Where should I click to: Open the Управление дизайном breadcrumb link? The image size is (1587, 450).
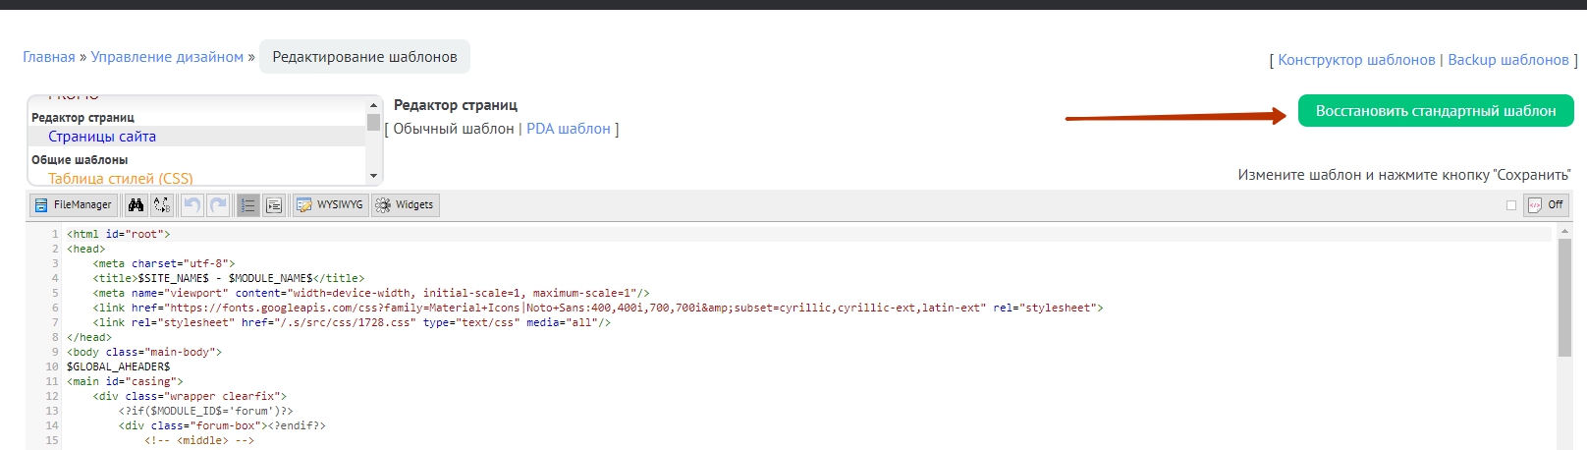(167, 57)
